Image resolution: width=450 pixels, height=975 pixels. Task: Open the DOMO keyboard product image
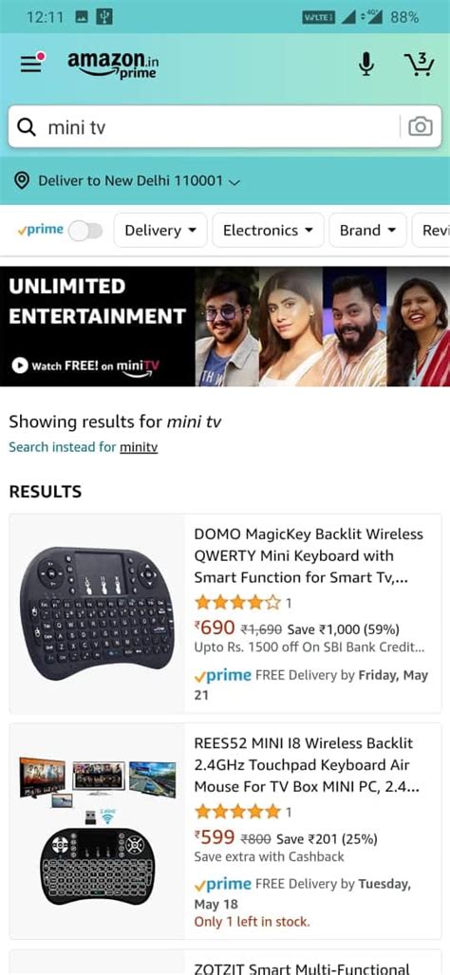pyautogui.click(x=97, y=613)
